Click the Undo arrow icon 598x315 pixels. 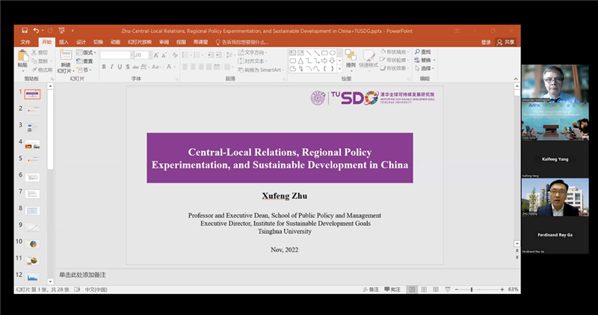[35, 31]
